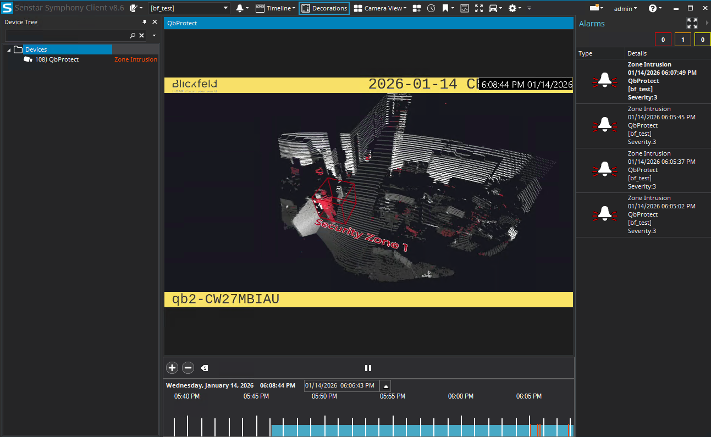Zoom out the timeline with minus button

click(x=188, y=368)
